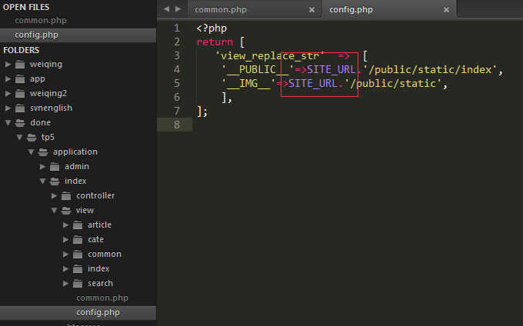Screen dimensions: 523x326
Task: Click the view open-folder icon
Action: [66, 211]
